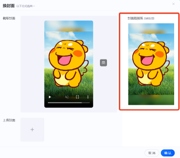Click the capture frame camera icon
Viewport: 180px width, 158px height.
point(103,63)
